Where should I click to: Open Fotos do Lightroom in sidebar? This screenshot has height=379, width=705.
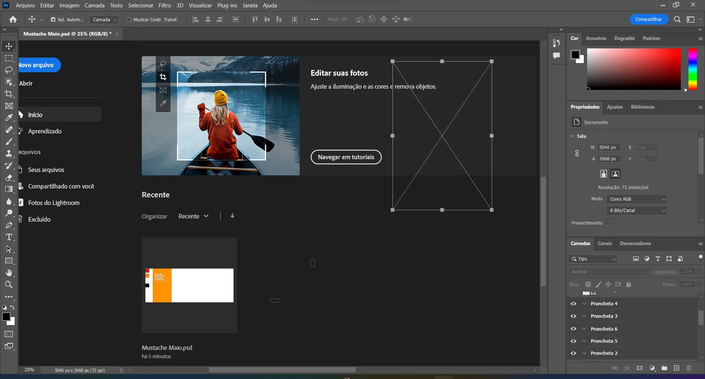click(54, 203)
